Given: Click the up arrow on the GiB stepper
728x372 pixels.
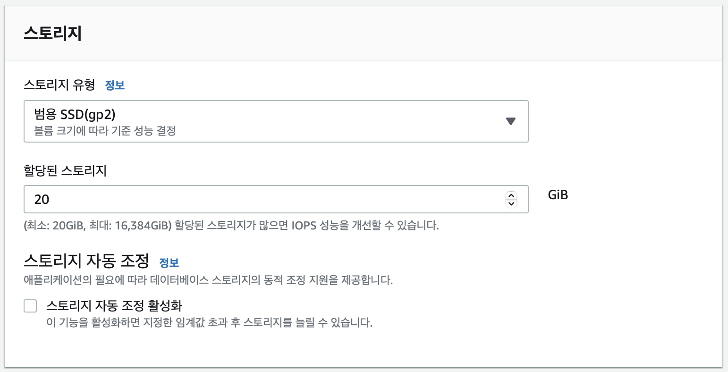Looking at the screenshot, I should [x=510, y=196].
